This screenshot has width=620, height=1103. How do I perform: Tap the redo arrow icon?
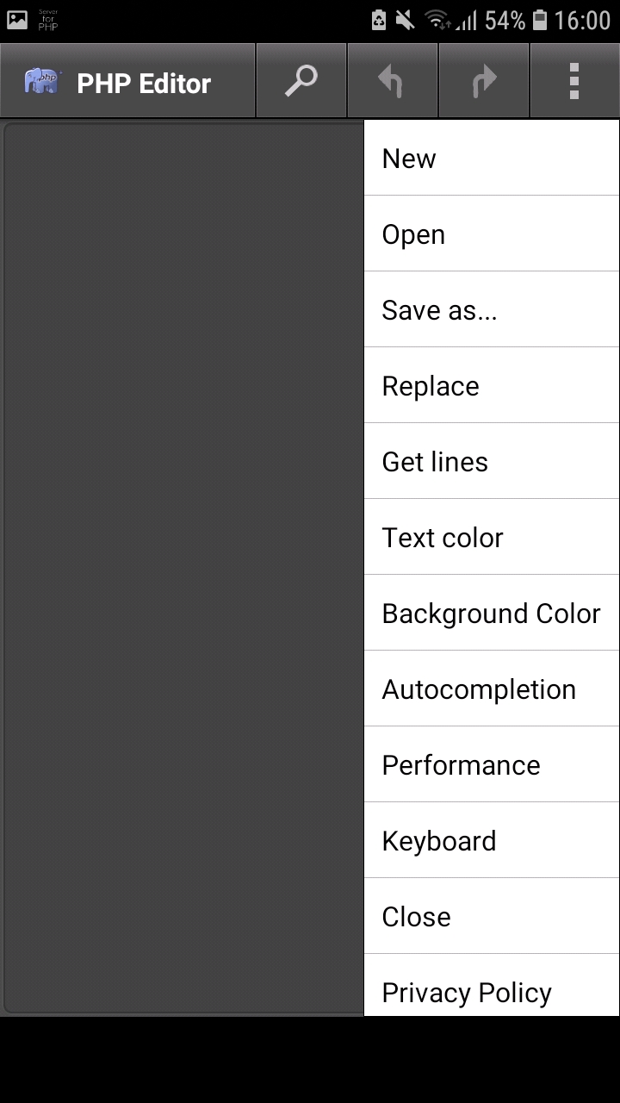pos(483,79)
